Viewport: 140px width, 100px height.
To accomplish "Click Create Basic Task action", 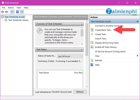I will [x=103, y=30].
